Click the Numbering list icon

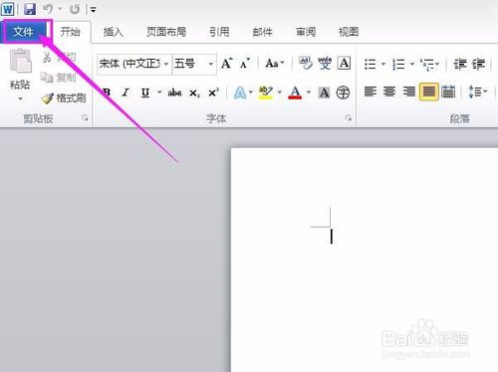[398, 64]
